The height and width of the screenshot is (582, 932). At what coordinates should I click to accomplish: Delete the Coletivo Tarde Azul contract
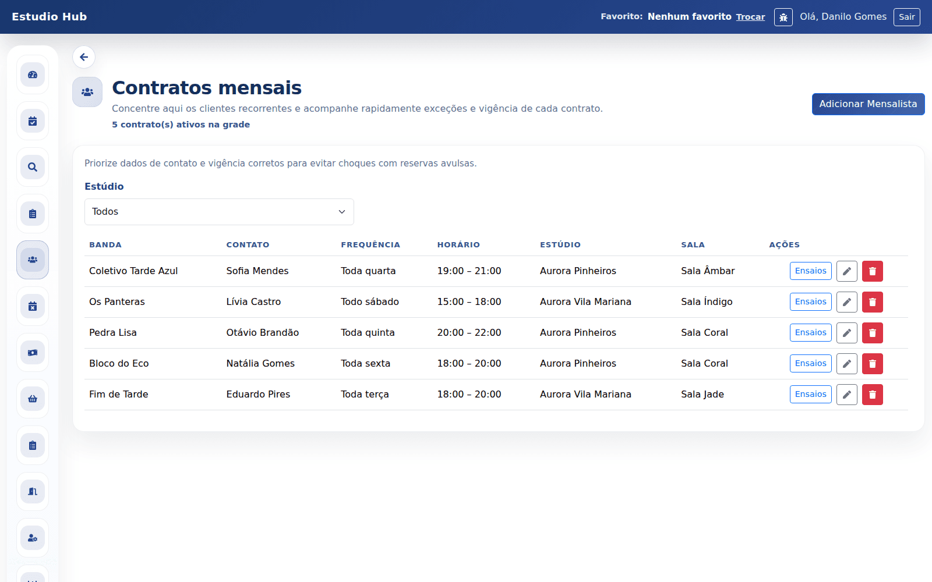(x=873, y=271)
